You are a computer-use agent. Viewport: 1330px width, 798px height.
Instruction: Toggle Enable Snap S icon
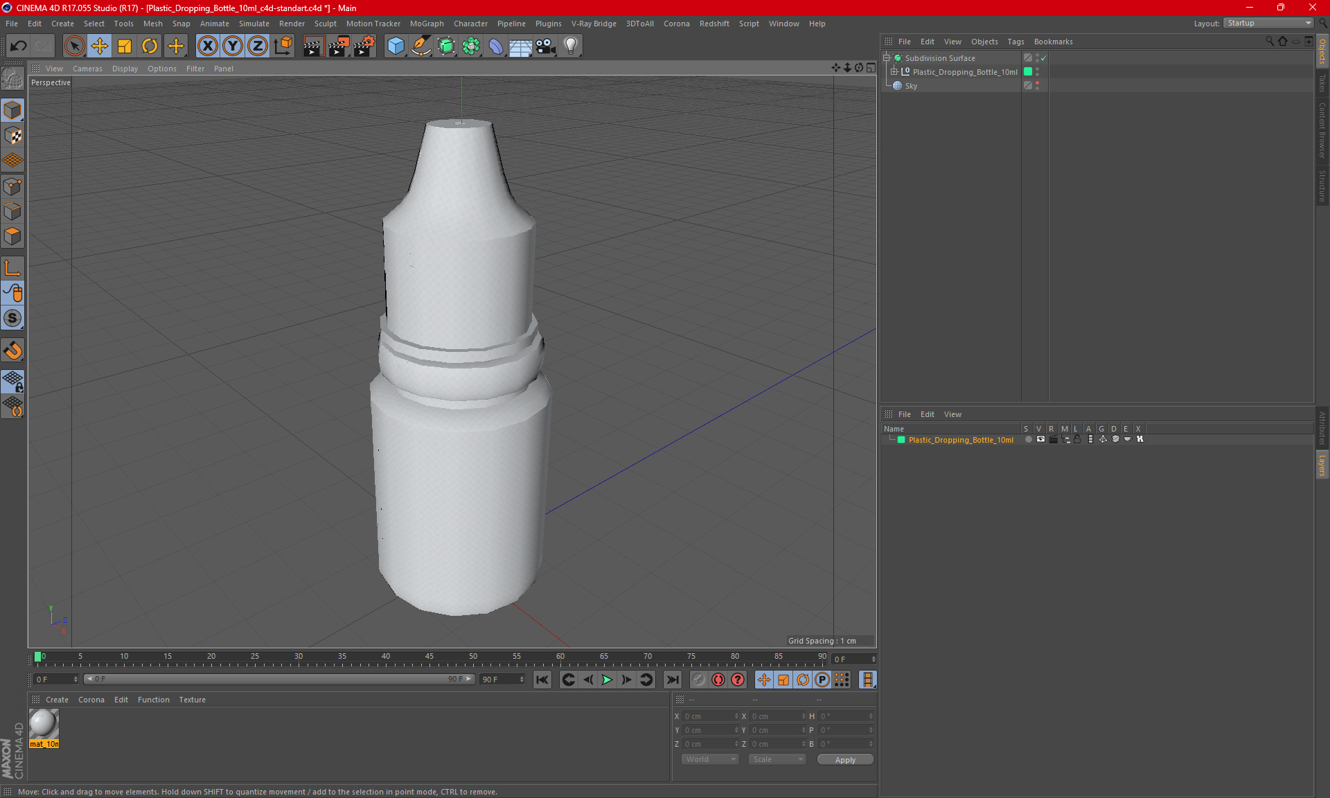point(12,318)
